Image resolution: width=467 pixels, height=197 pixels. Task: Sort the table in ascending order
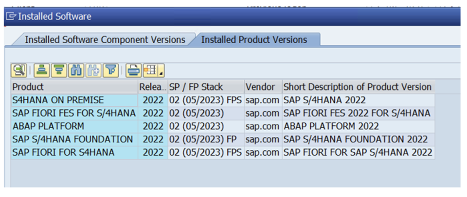coord(42,70)
